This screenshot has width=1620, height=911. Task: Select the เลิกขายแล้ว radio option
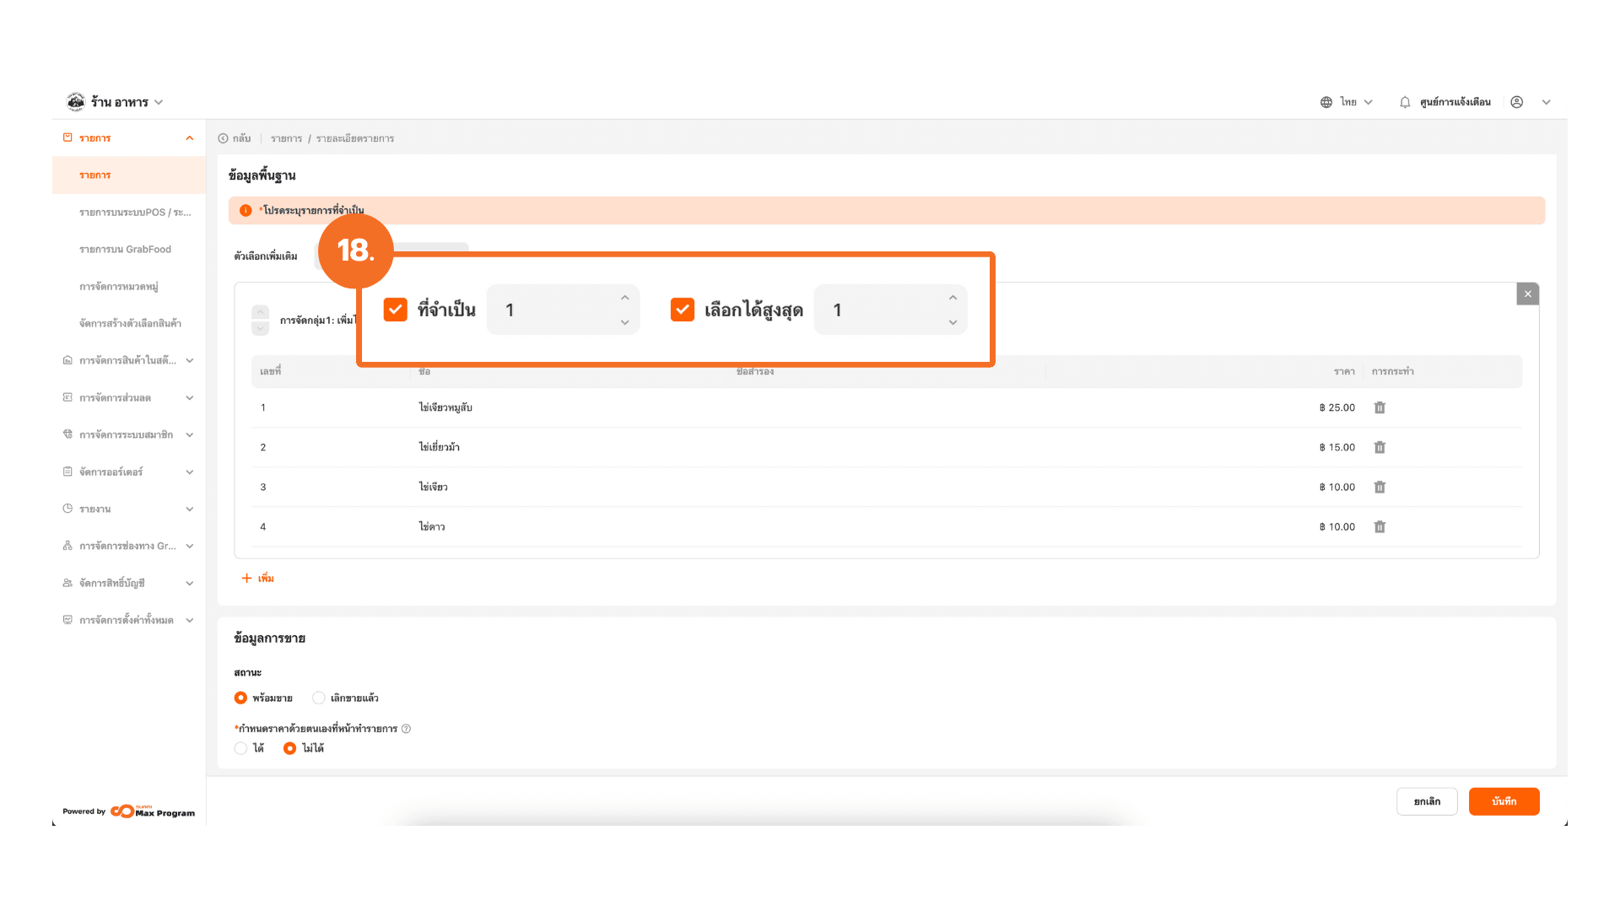[x=319, y=698]
